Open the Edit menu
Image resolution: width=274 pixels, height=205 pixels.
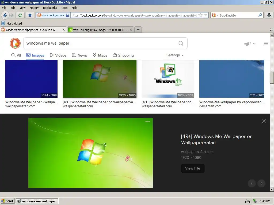[13, 8]
